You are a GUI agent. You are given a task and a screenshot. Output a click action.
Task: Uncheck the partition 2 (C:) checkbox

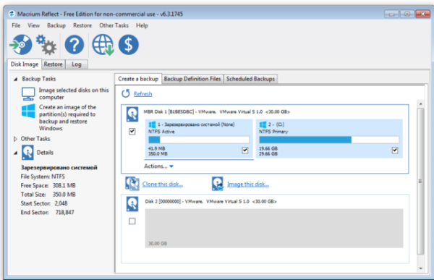coord(395,150)
